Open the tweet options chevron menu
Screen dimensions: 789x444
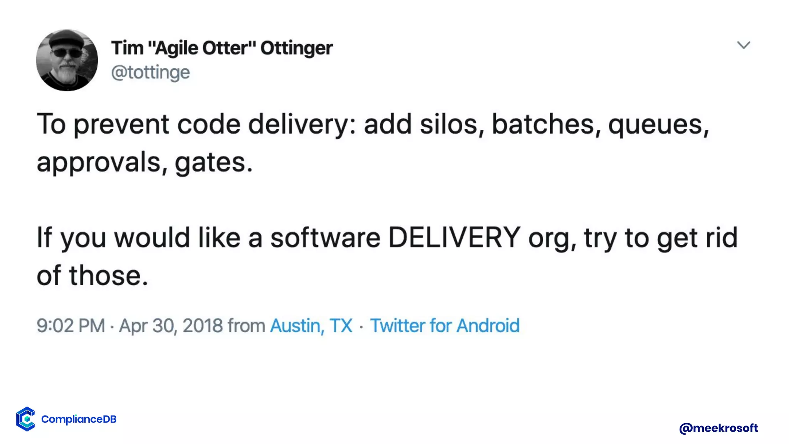743,45
